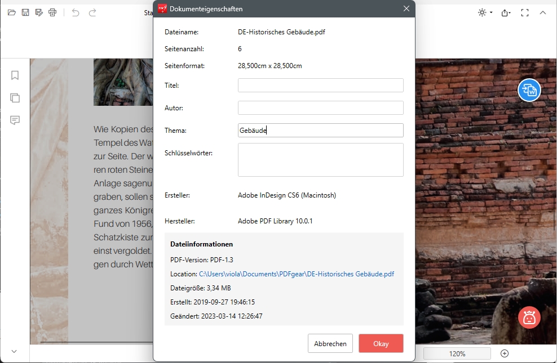The height and width of the screenshot is (363, 557).
Task: Cancel the document properties dialog
Action: click(330, 343)
